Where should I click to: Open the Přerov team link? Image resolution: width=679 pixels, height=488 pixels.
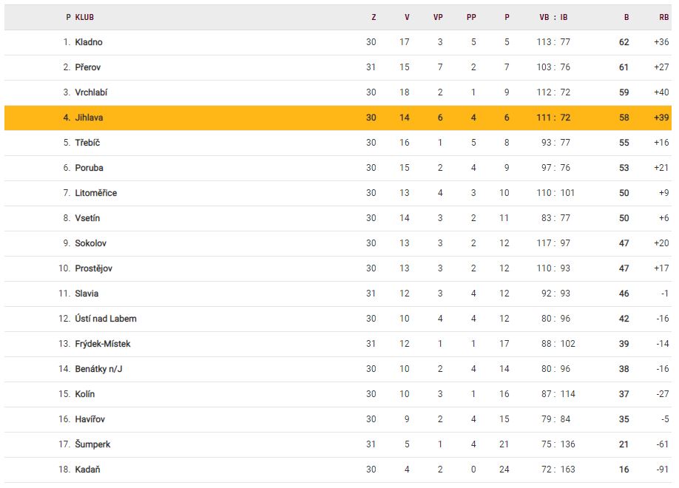(x=88, y=67)
